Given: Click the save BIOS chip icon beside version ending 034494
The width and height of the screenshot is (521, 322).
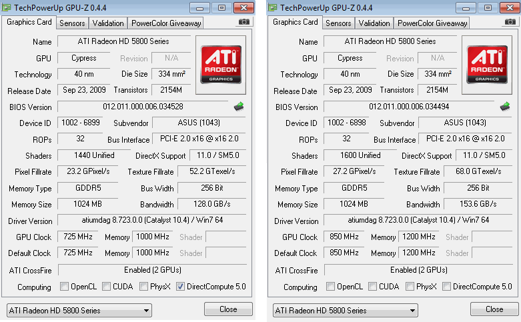Looking at the screenshot, I should click(505, 106).
